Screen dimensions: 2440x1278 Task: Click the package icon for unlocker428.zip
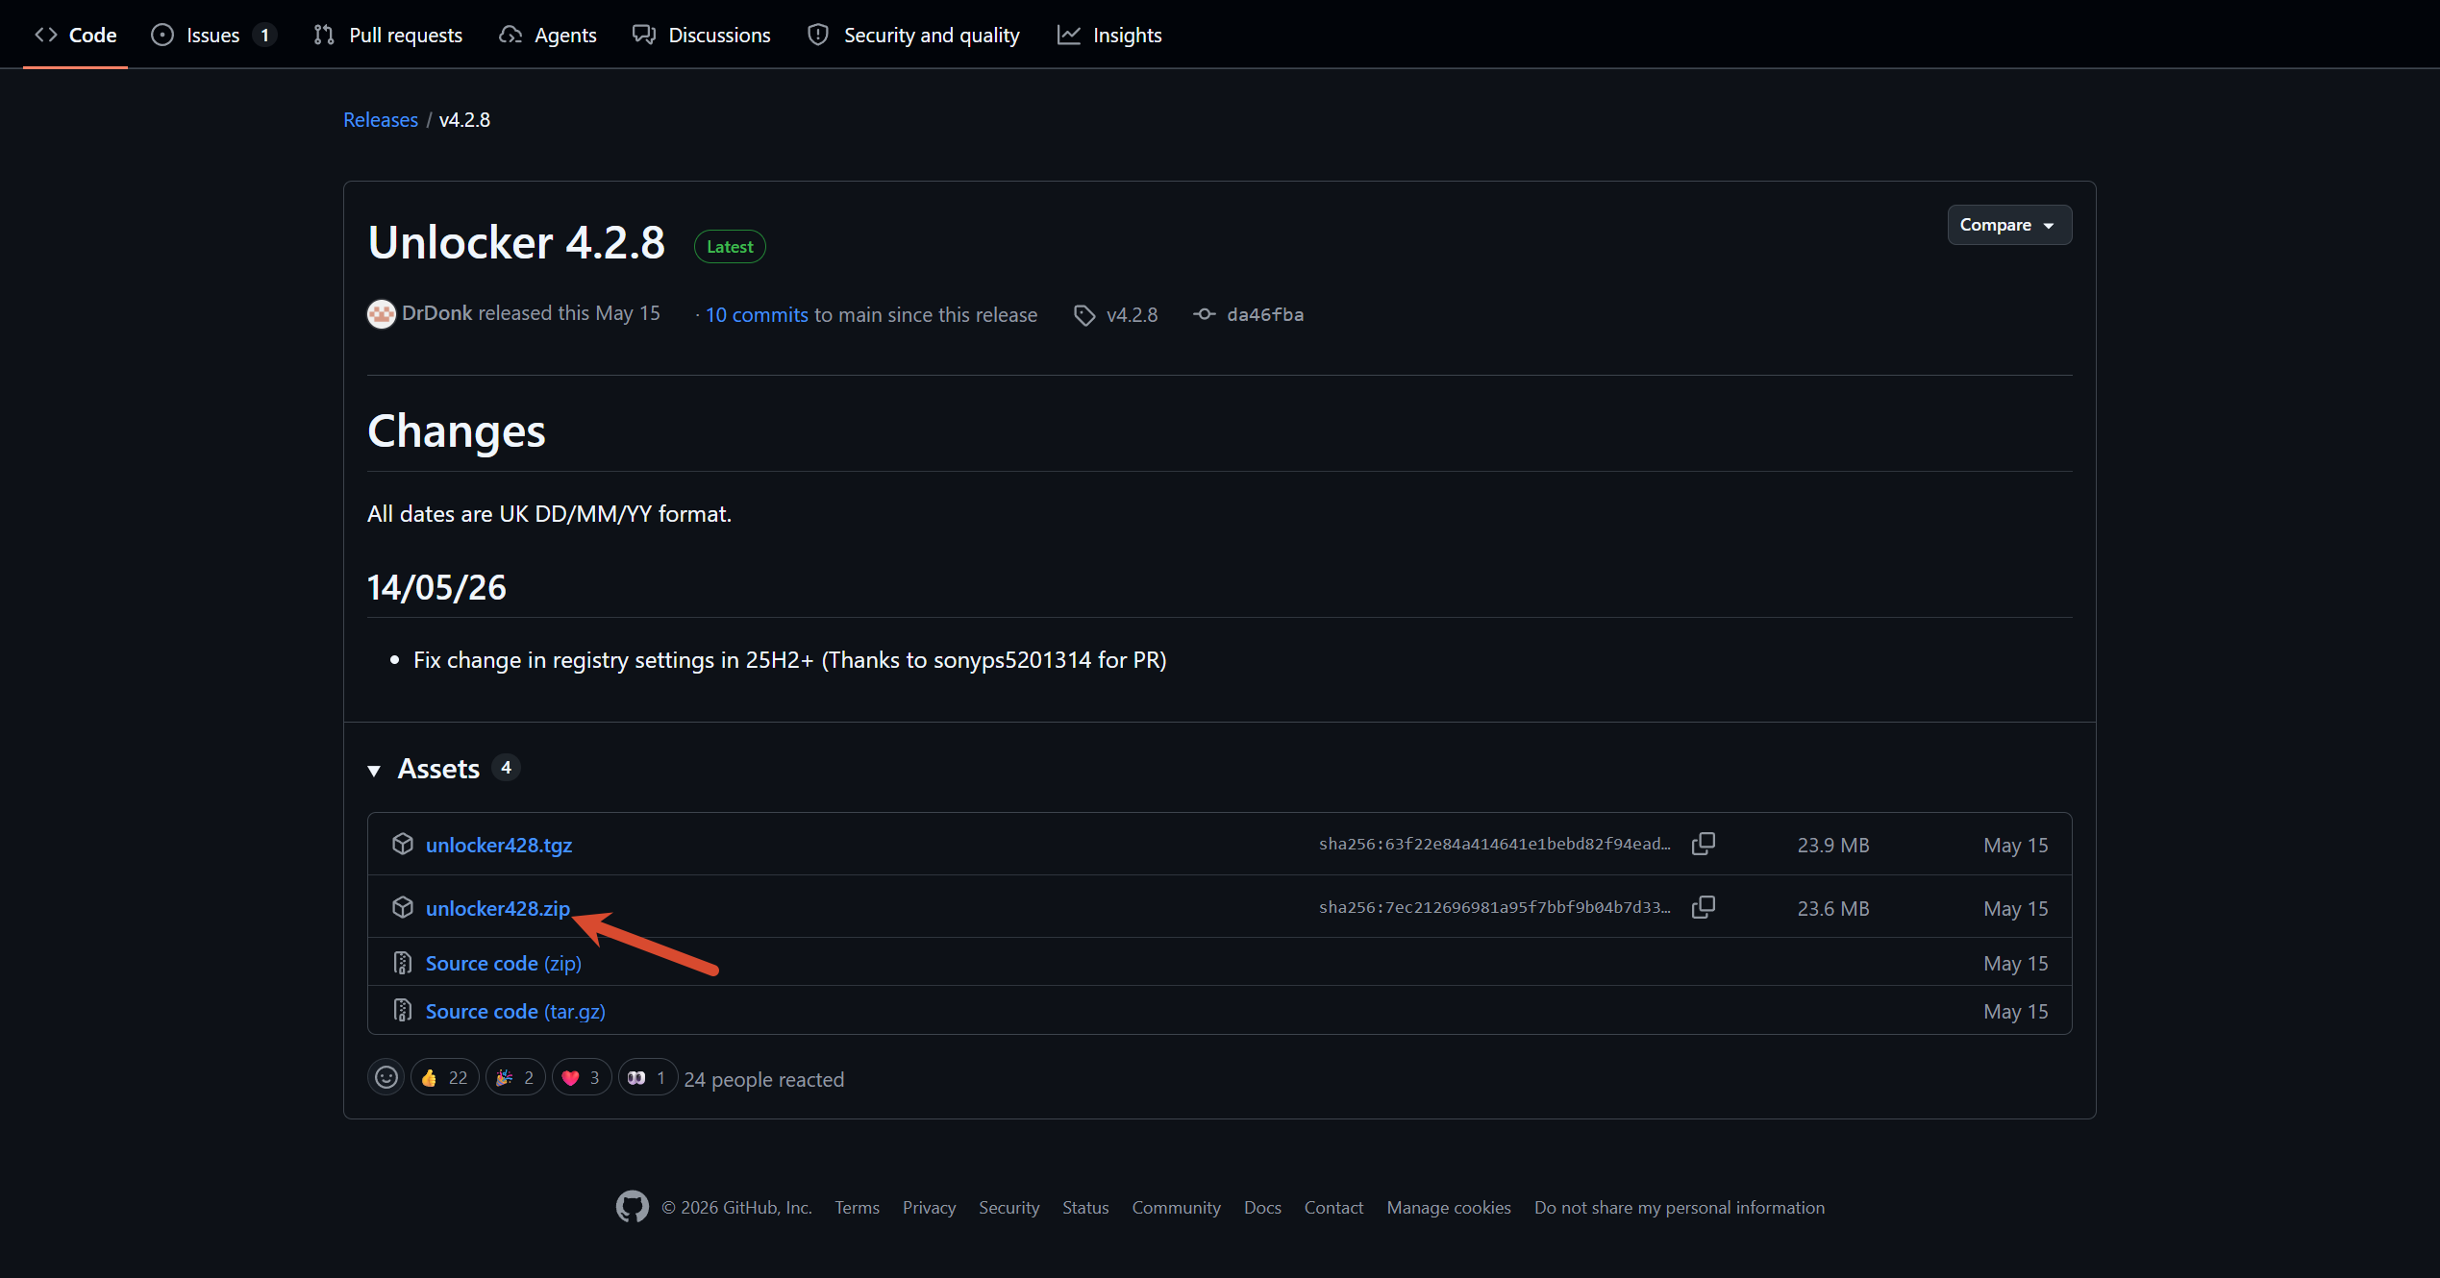[x=403, y=907]
